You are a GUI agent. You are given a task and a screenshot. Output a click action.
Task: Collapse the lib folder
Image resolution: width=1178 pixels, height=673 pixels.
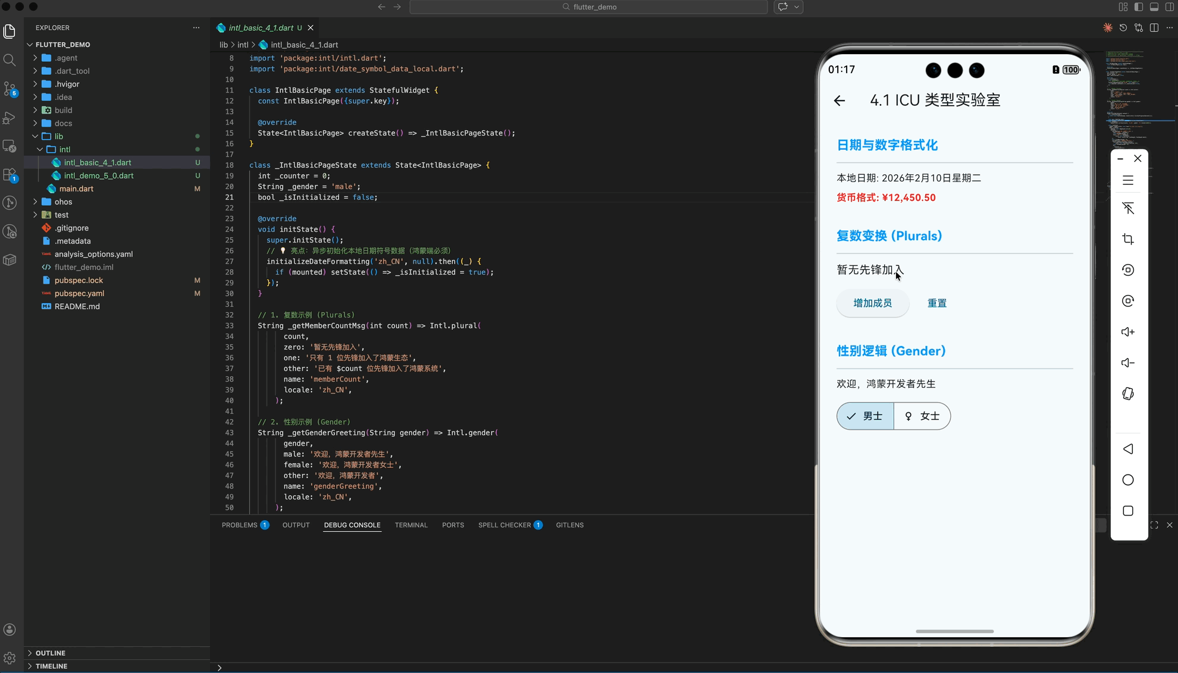58,136
